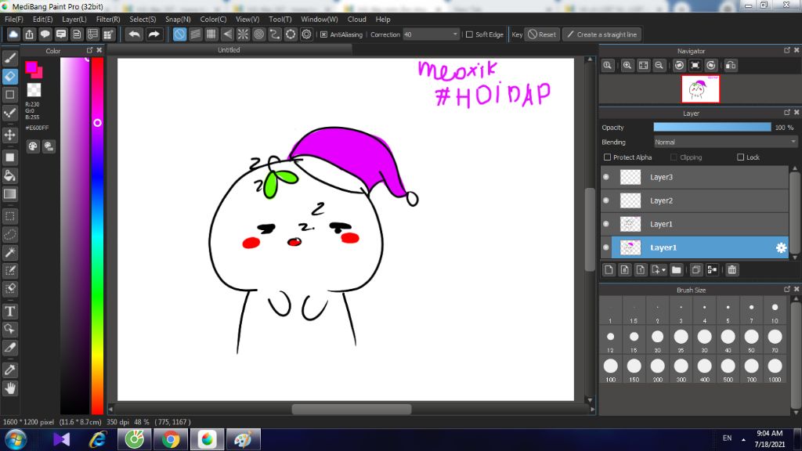Turn snap off using toolbar icon

coord(179,34)
